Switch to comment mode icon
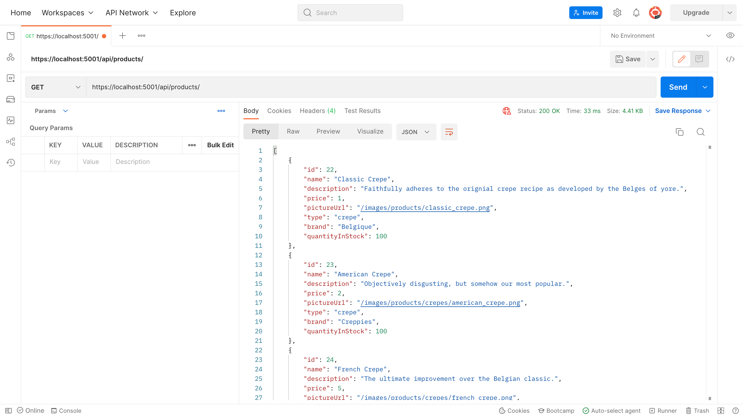The image size is (743, 417). tap(699, 59)
